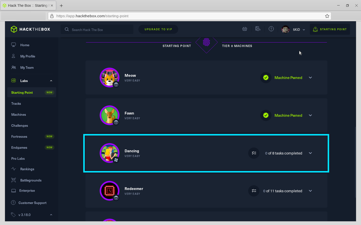The height and width of the screenshot is (225, 361).
Task: Expand the Meow machine details chevron
Action: pyautogui.click(x=310, y=77)
